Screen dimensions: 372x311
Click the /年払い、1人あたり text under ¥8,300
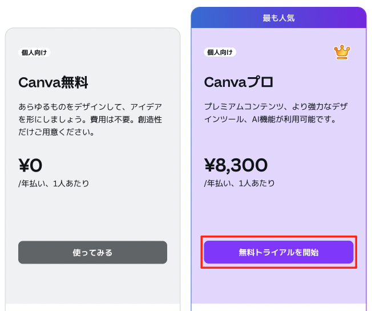click(240, 184)
